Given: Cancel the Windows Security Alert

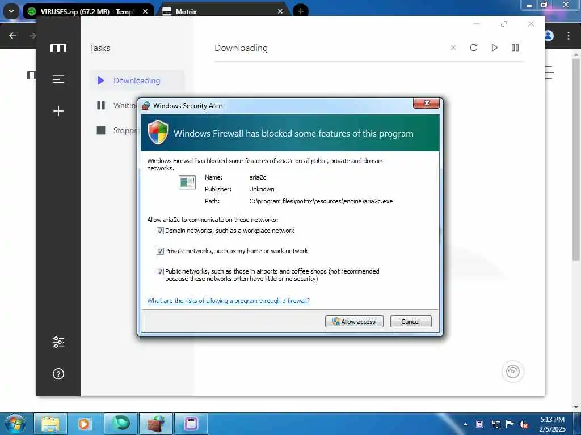Looking at the screenshot, I should (411, 322).
